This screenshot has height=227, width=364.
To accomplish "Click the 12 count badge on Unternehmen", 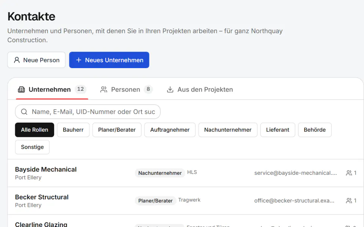I will [x=80, y=89].
